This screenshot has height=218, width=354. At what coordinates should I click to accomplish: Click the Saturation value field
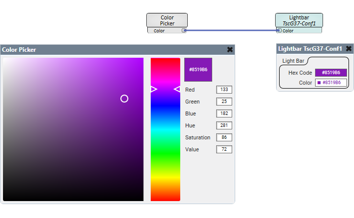pyautogui.click(x=224, y=137)
